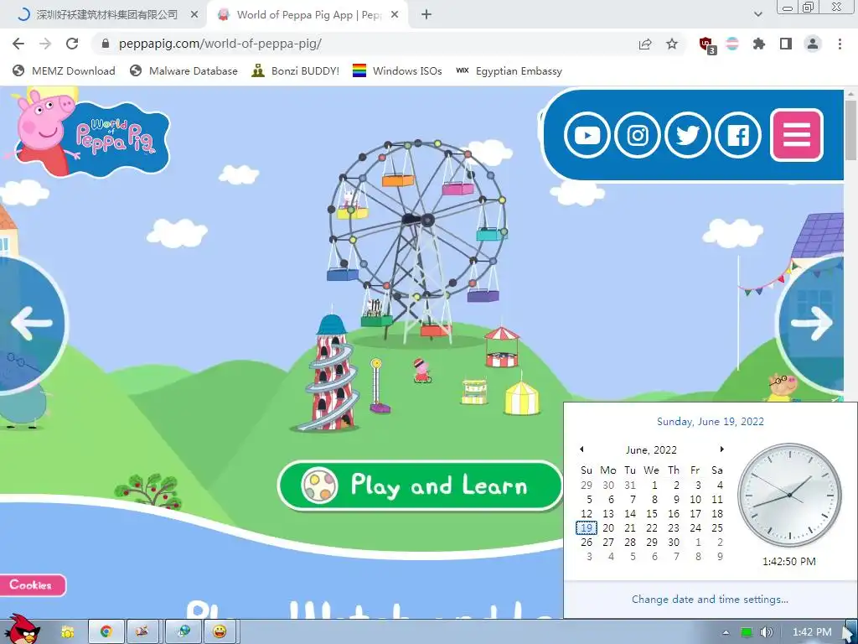Open the Malware Database bookmark
The width and height of the screenshot is (858, 644).
click(x=183, y=70)
